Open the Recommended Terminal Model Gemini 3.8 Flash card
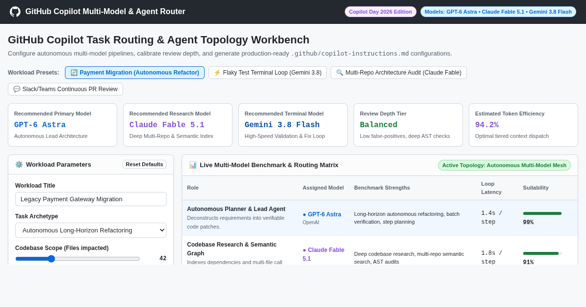 point(293,125)
